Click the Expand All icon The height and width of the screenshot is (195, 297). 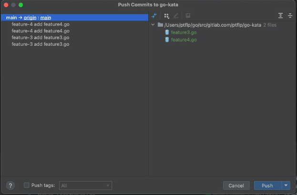pyautogui.click(x=280, y=16)
